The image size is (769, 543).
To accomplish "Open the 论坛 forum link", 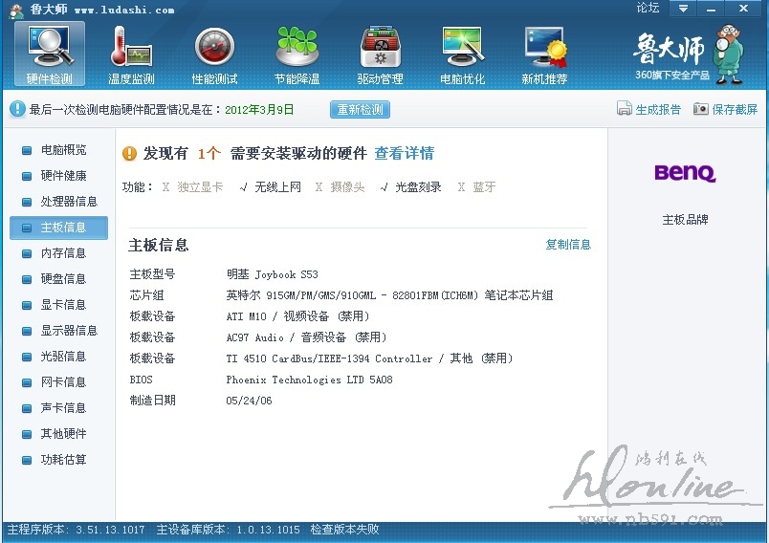I will 648,8.
